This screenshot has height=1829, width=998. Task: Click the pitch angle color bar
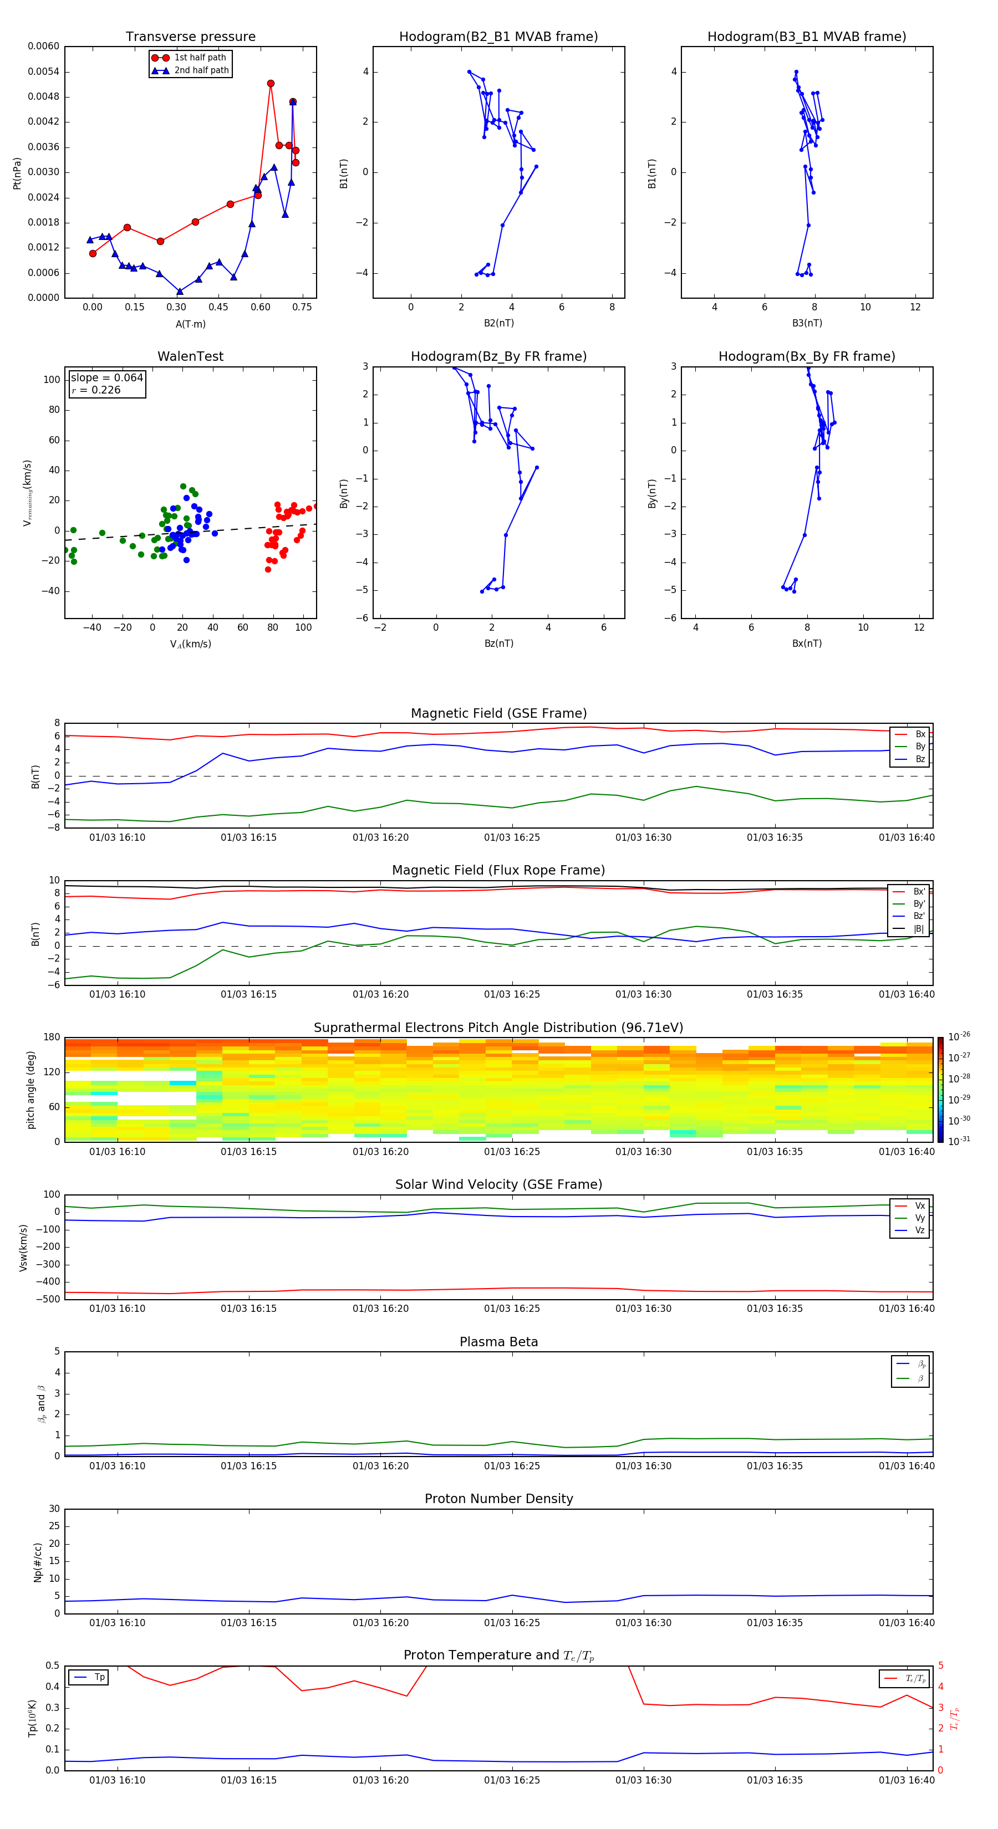(940, 1090)
